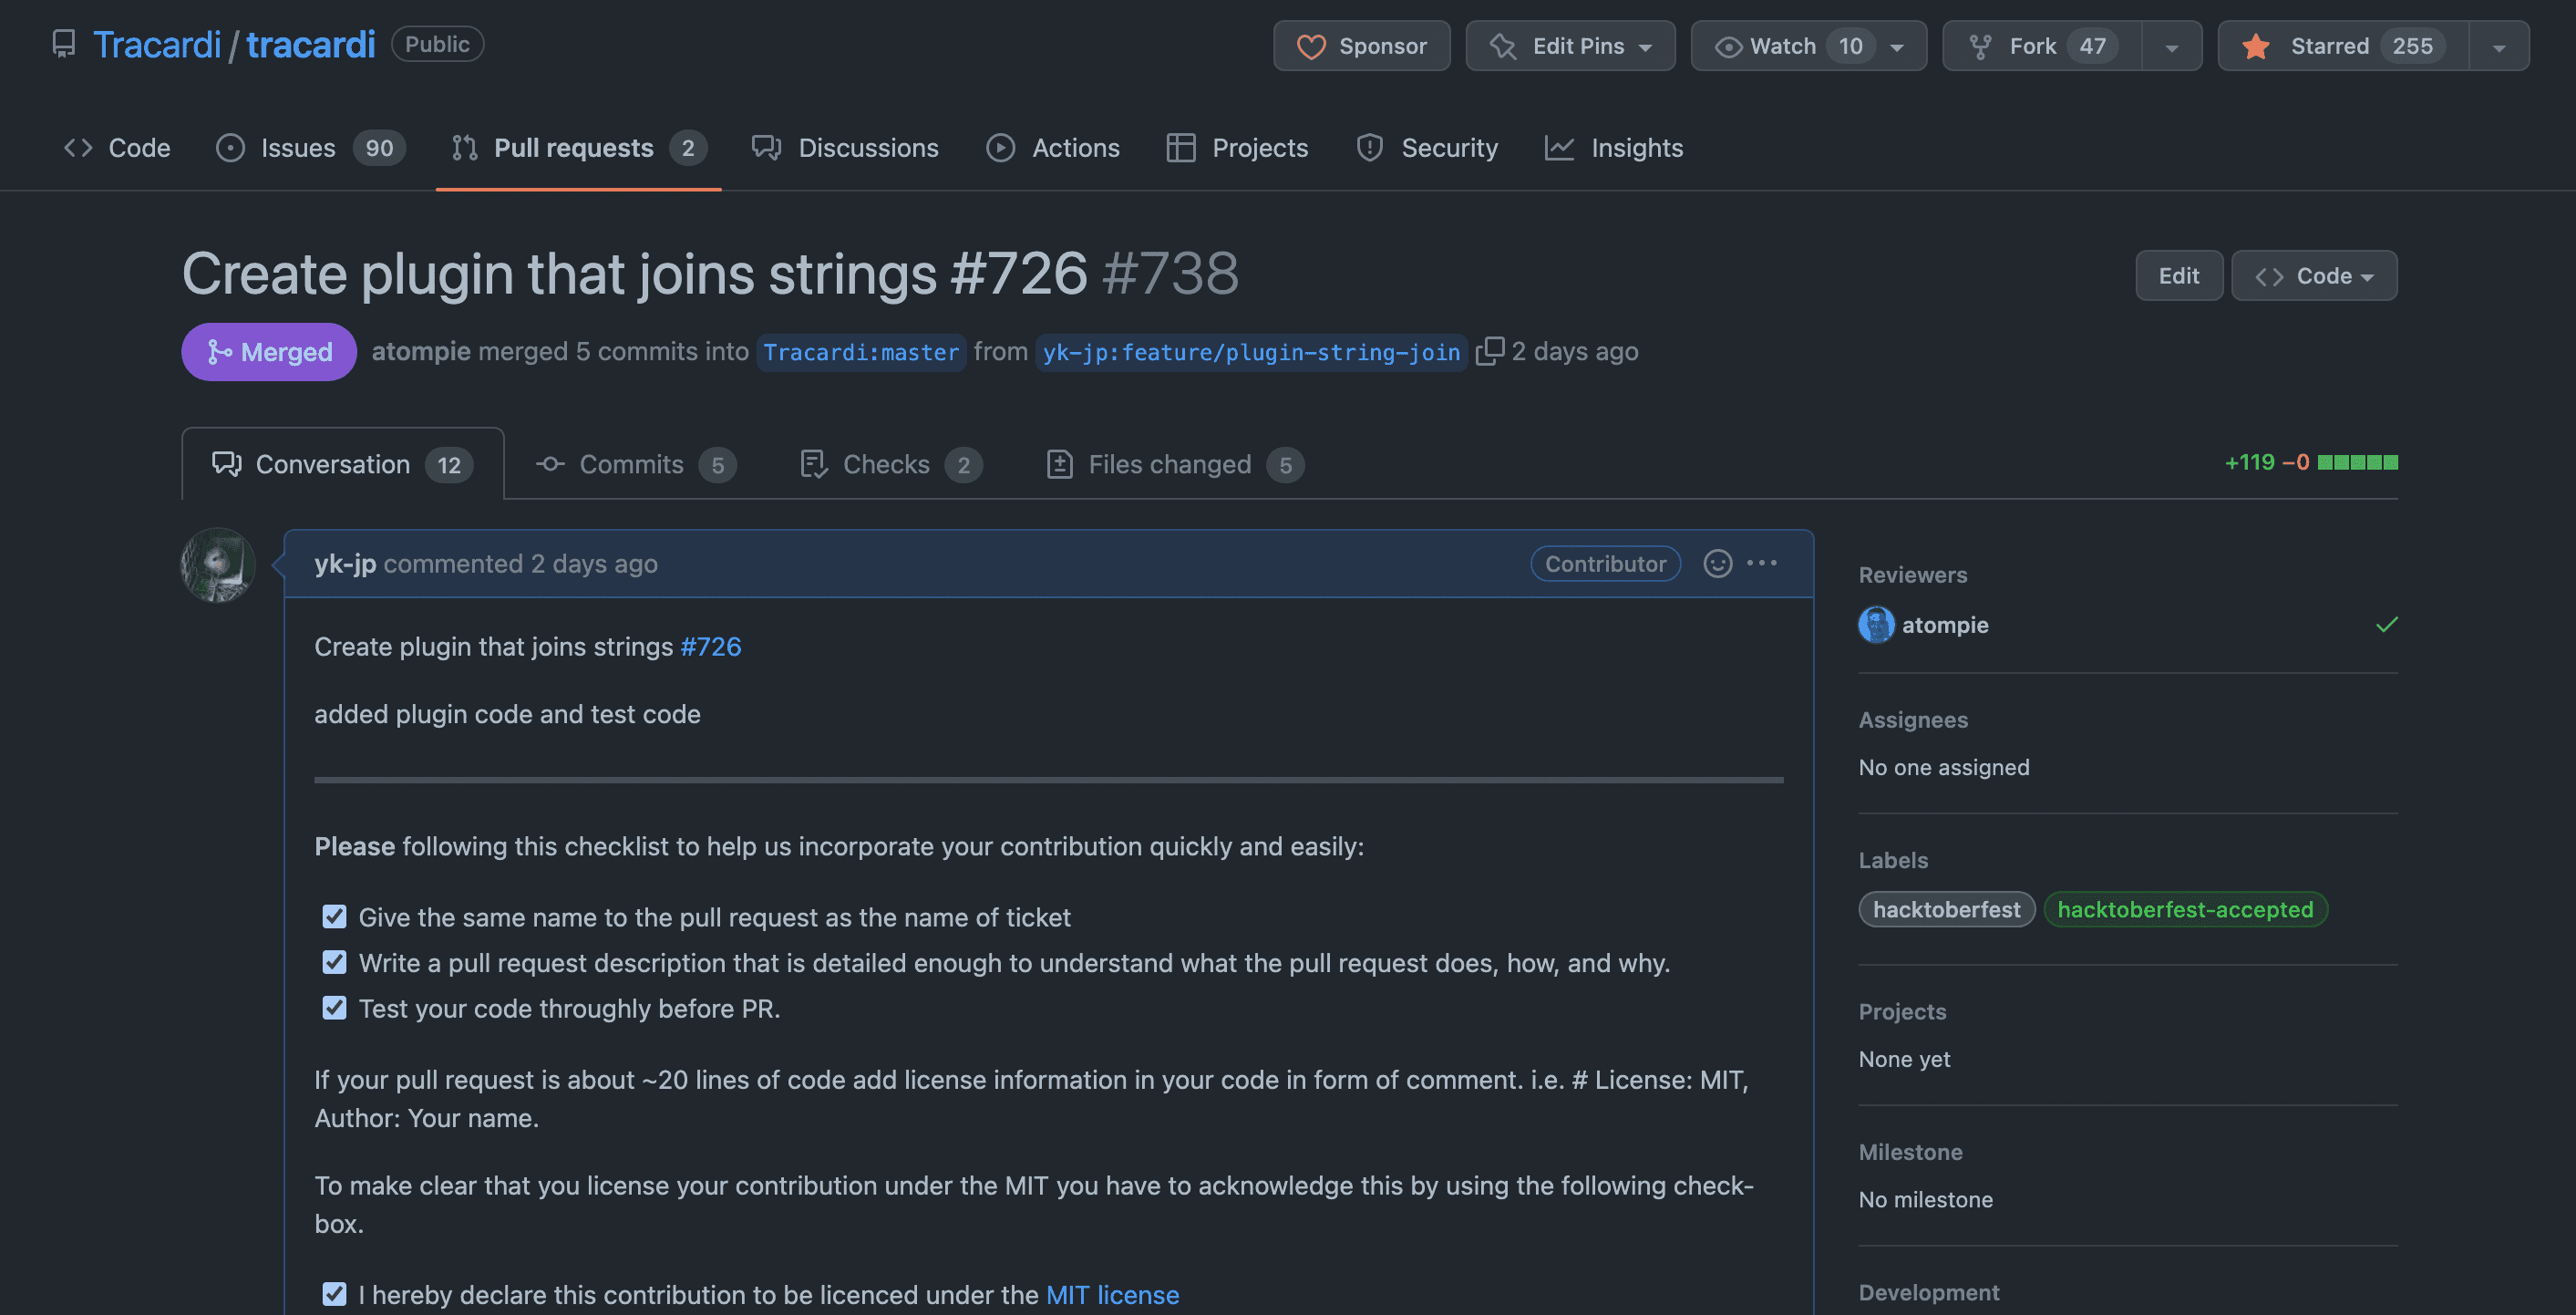
Task: Select the Checks tab
Action: pos(891,464)
